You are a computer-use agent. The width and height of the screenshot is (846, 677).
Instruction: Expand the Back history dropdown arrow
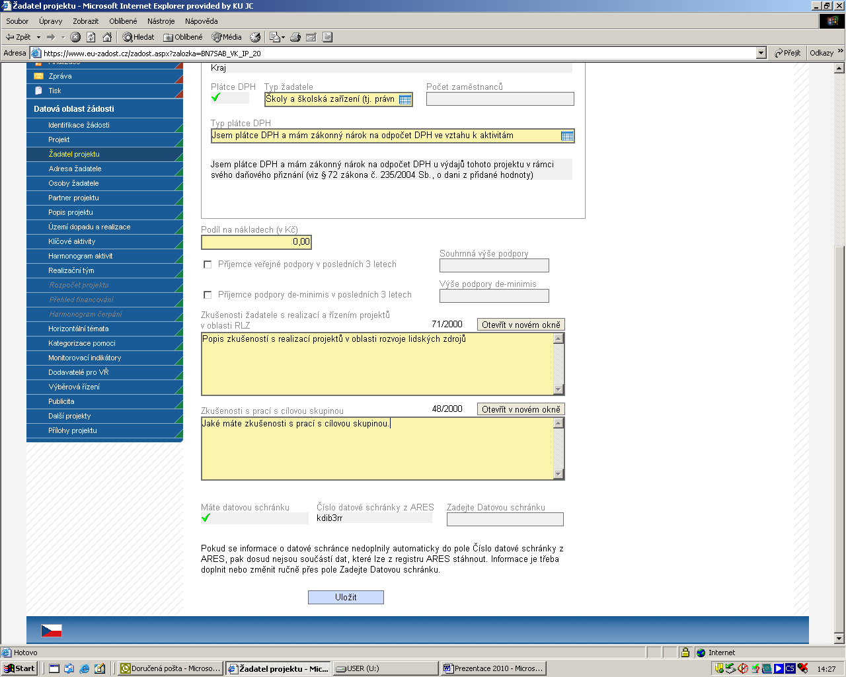[x=38, y=37]
